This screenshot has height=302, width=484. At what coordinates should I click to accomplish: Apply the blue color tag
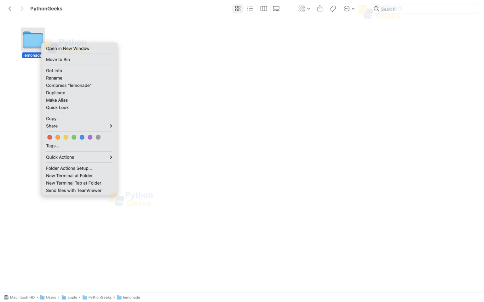(82, 137)
